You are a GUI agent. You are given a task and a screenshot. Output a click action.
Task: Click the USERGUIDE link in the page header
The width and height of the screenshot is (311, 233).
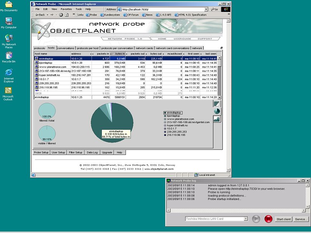coord(182,39)
